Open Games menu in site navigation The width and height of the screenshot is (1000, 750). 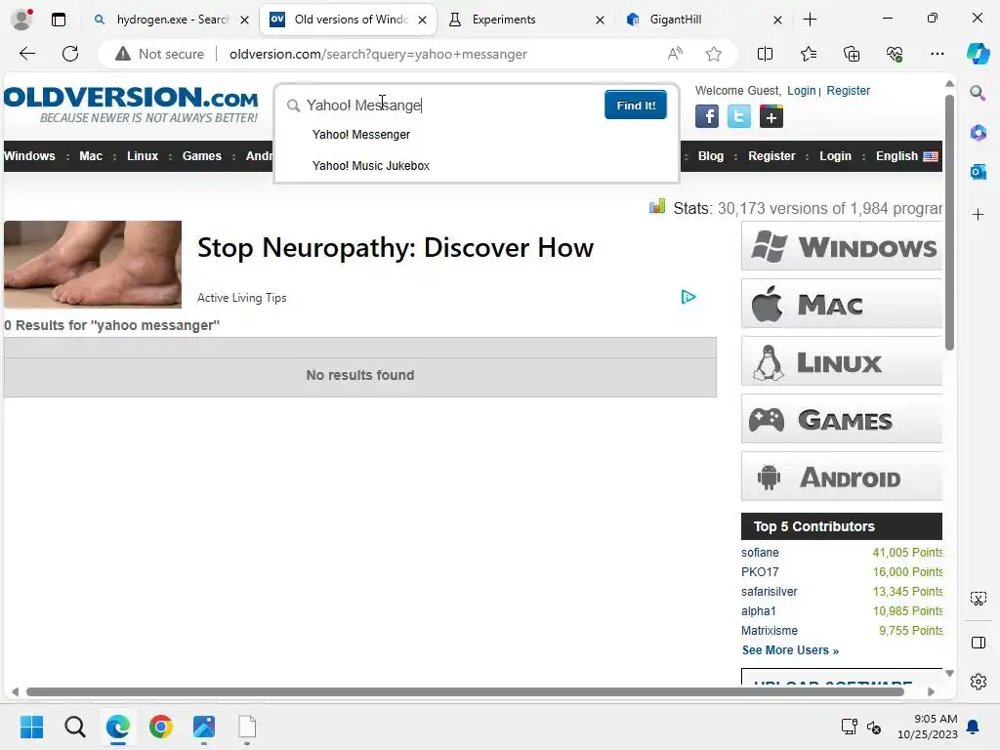coord(201,155)
